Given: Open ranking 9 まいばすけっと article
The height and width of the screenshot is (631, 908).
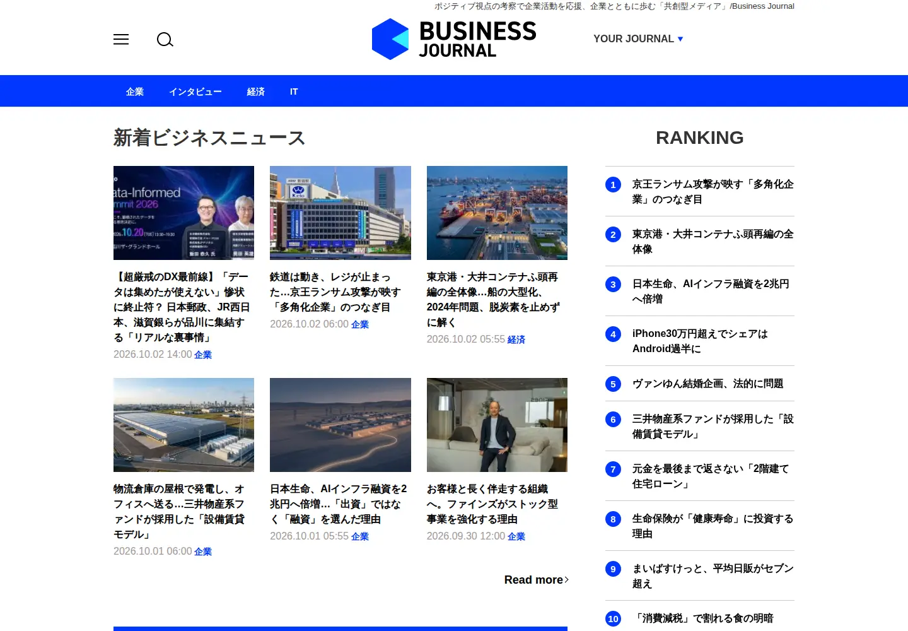Looking at the screenshot, I should coord(700,576).
